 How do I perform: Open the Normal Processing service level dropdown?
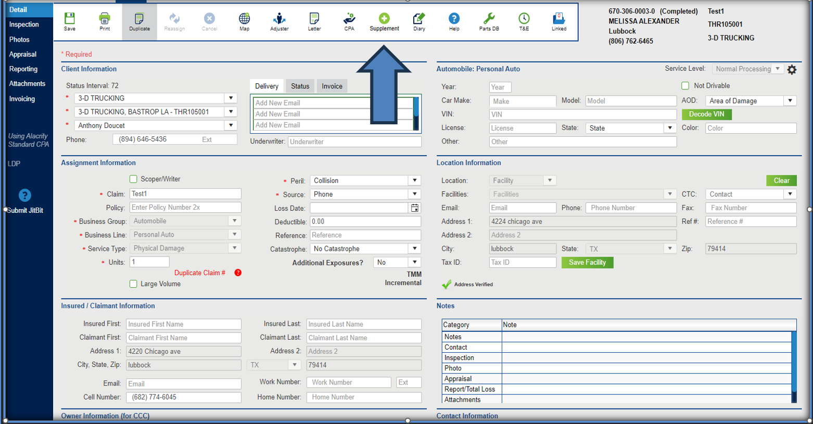pyautogui.click(x=778, y=69)
